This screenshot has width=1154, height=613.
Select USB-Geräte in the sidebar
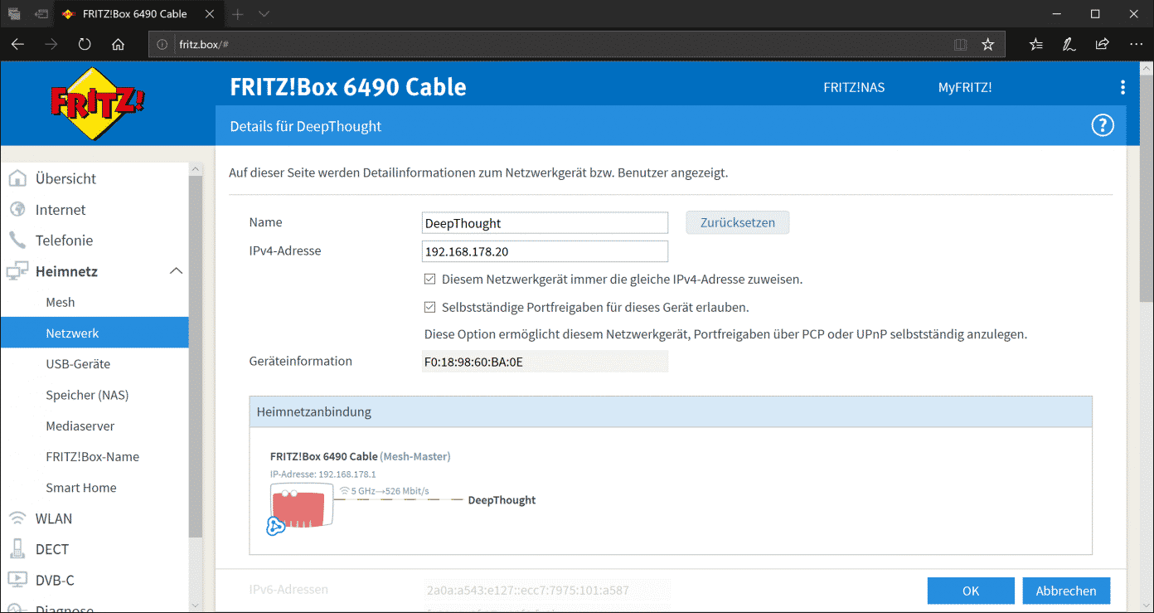click(78, 364)
